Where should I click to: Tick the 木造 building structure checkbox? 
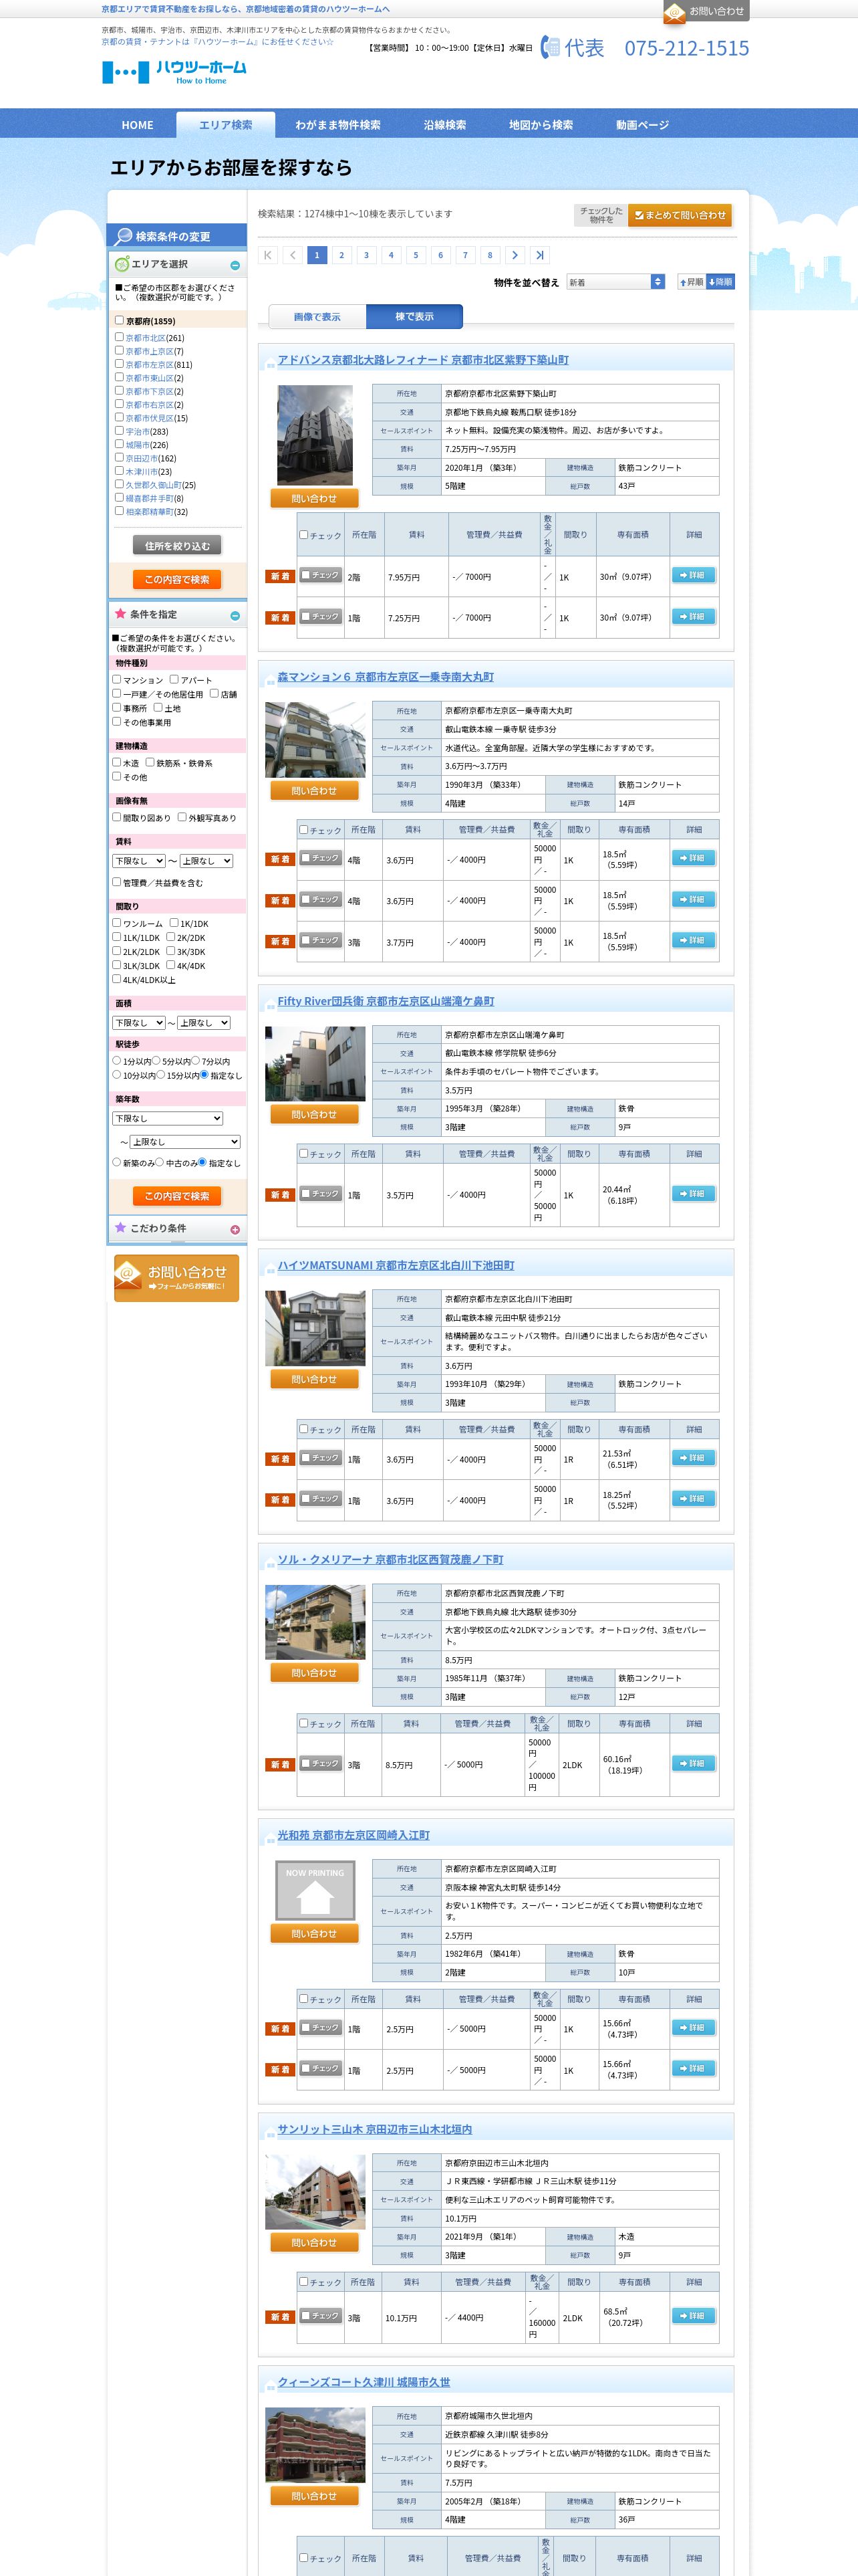[x=117, y=762]
